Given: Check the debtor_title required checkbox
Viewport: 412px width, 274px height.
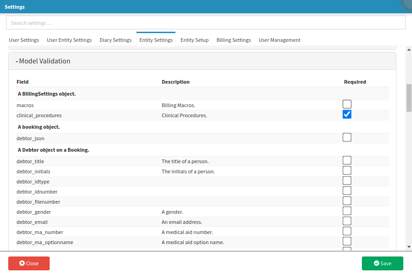Looking at the screenshot, I should coord(347,160).
